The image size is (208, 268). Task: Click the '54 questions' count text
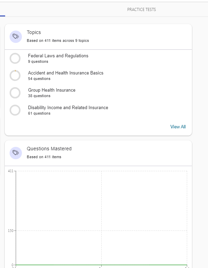pos(39,79)
